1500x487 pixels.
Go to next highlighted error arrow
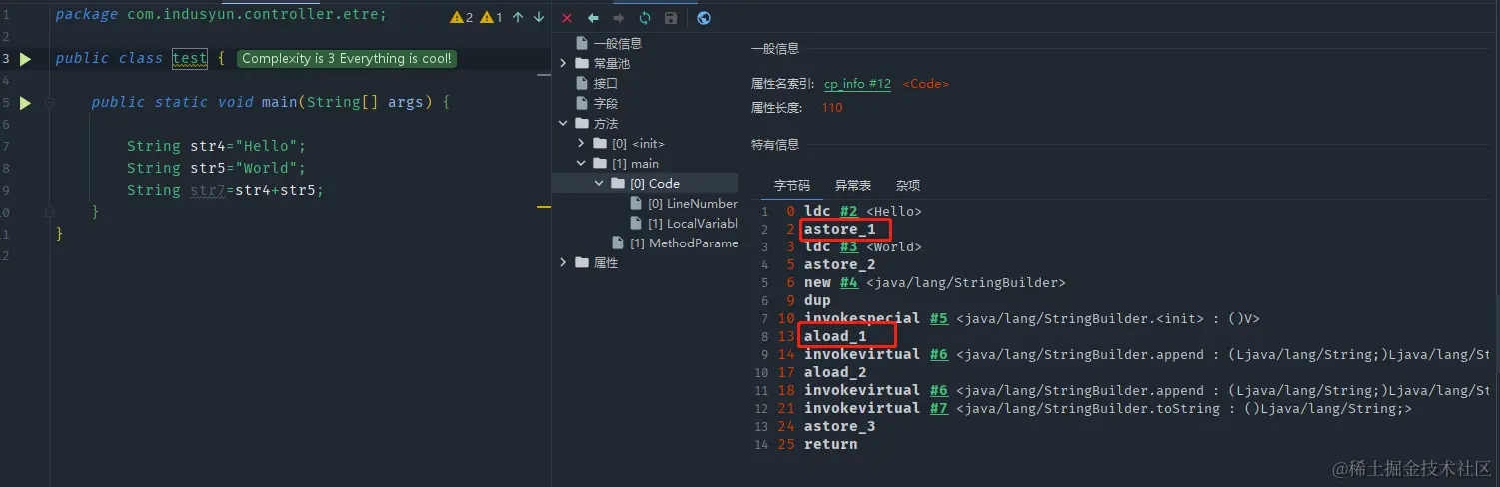[x=539, y=17]
